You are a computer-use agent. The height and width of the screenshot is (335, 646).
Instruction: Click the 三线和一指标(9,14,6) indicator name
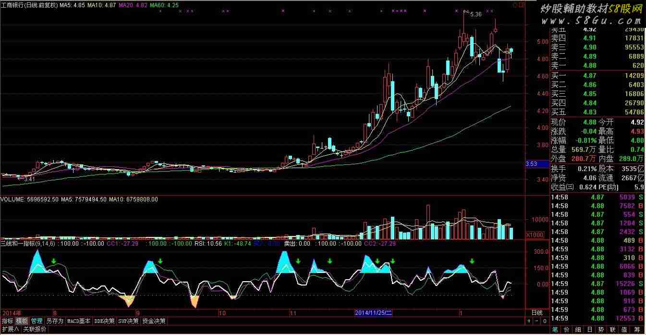point(28,243)
